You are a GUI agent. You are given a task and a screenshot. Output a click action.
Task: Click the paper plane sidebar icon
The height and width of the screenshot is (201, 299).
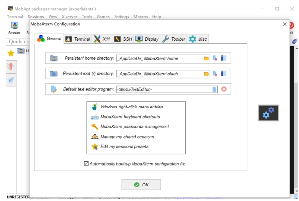pyautogui.click(x=11, y=80)
